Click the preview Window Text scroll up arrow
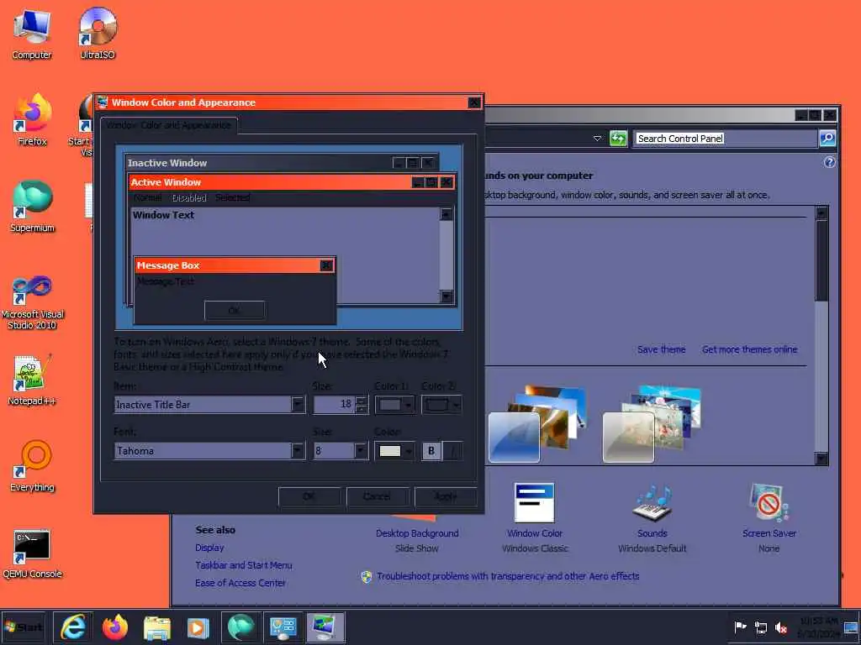Viewport: 861px width, 645px height. [x=446, y=214]
